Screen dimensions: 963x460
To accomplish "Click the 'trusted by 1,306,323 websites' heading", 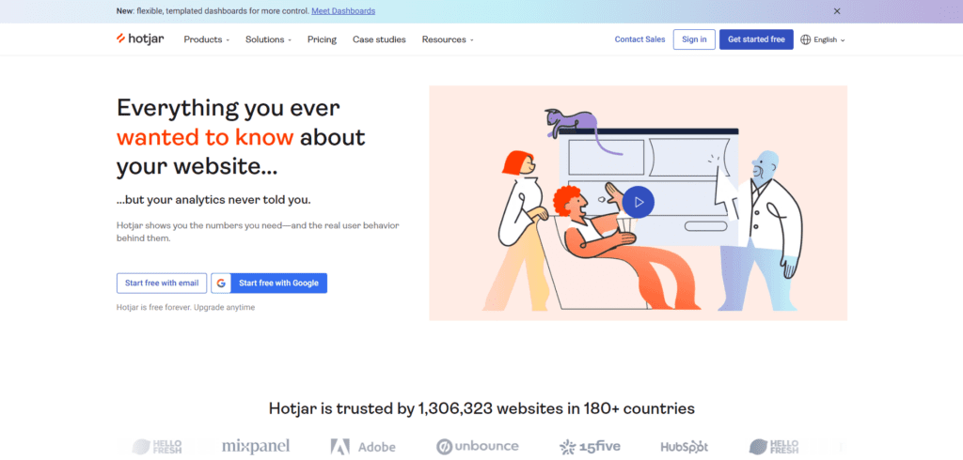I will click(481, 408).
